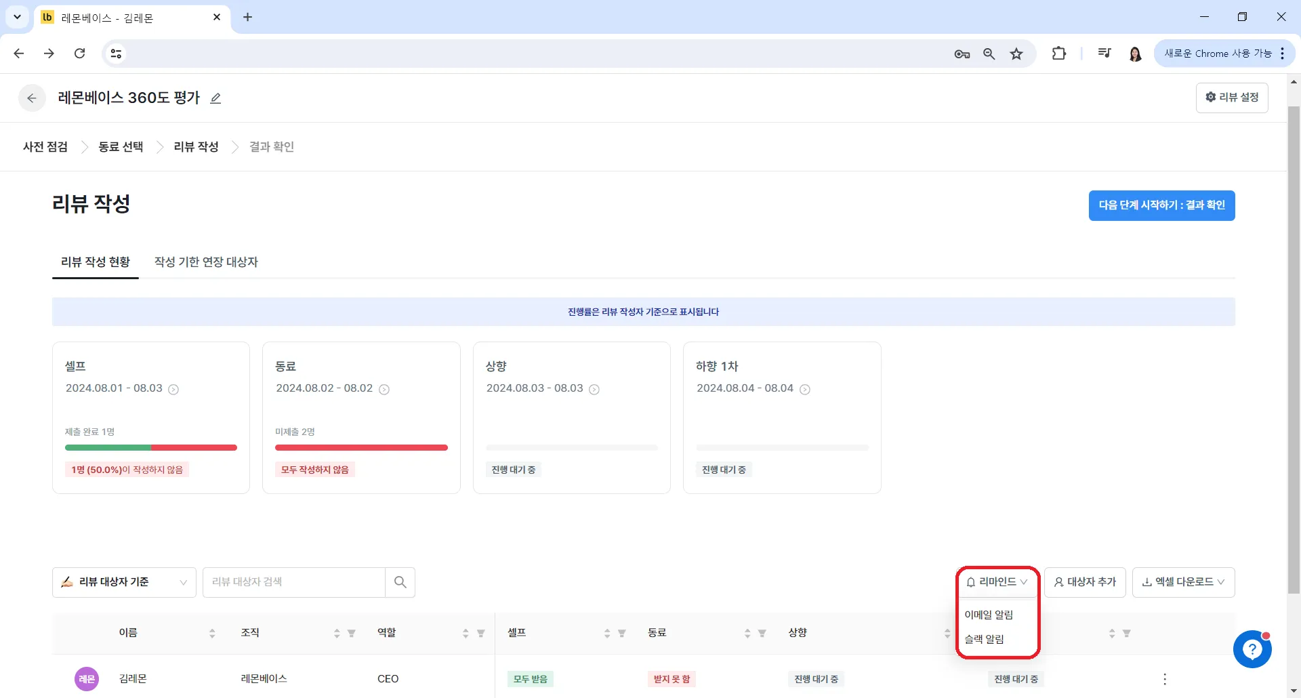Sort the 셀프 column
This screenshot has width=1301, height=698.
click(x=607, y=633)
